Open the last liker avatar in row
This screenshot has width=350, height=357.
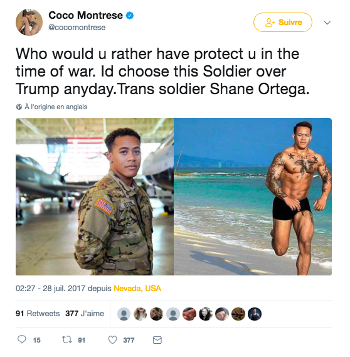click(255, 314)
